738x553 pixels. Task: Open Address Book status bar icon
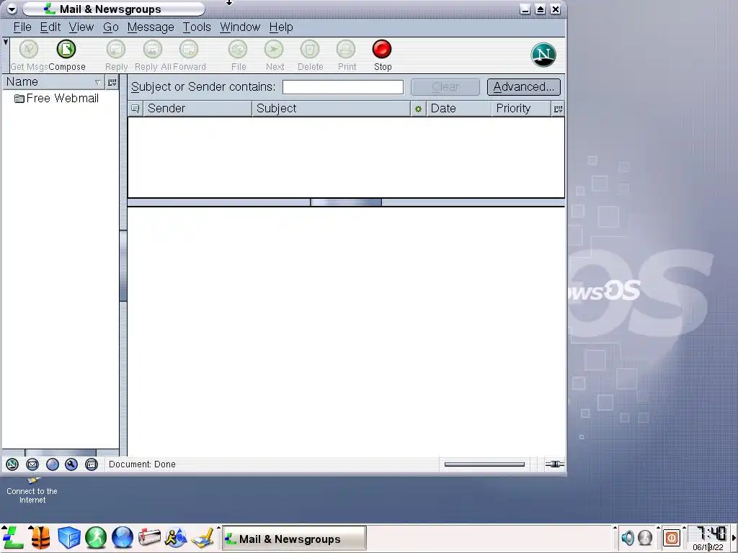pyautogui.click(x=92, y=464)
